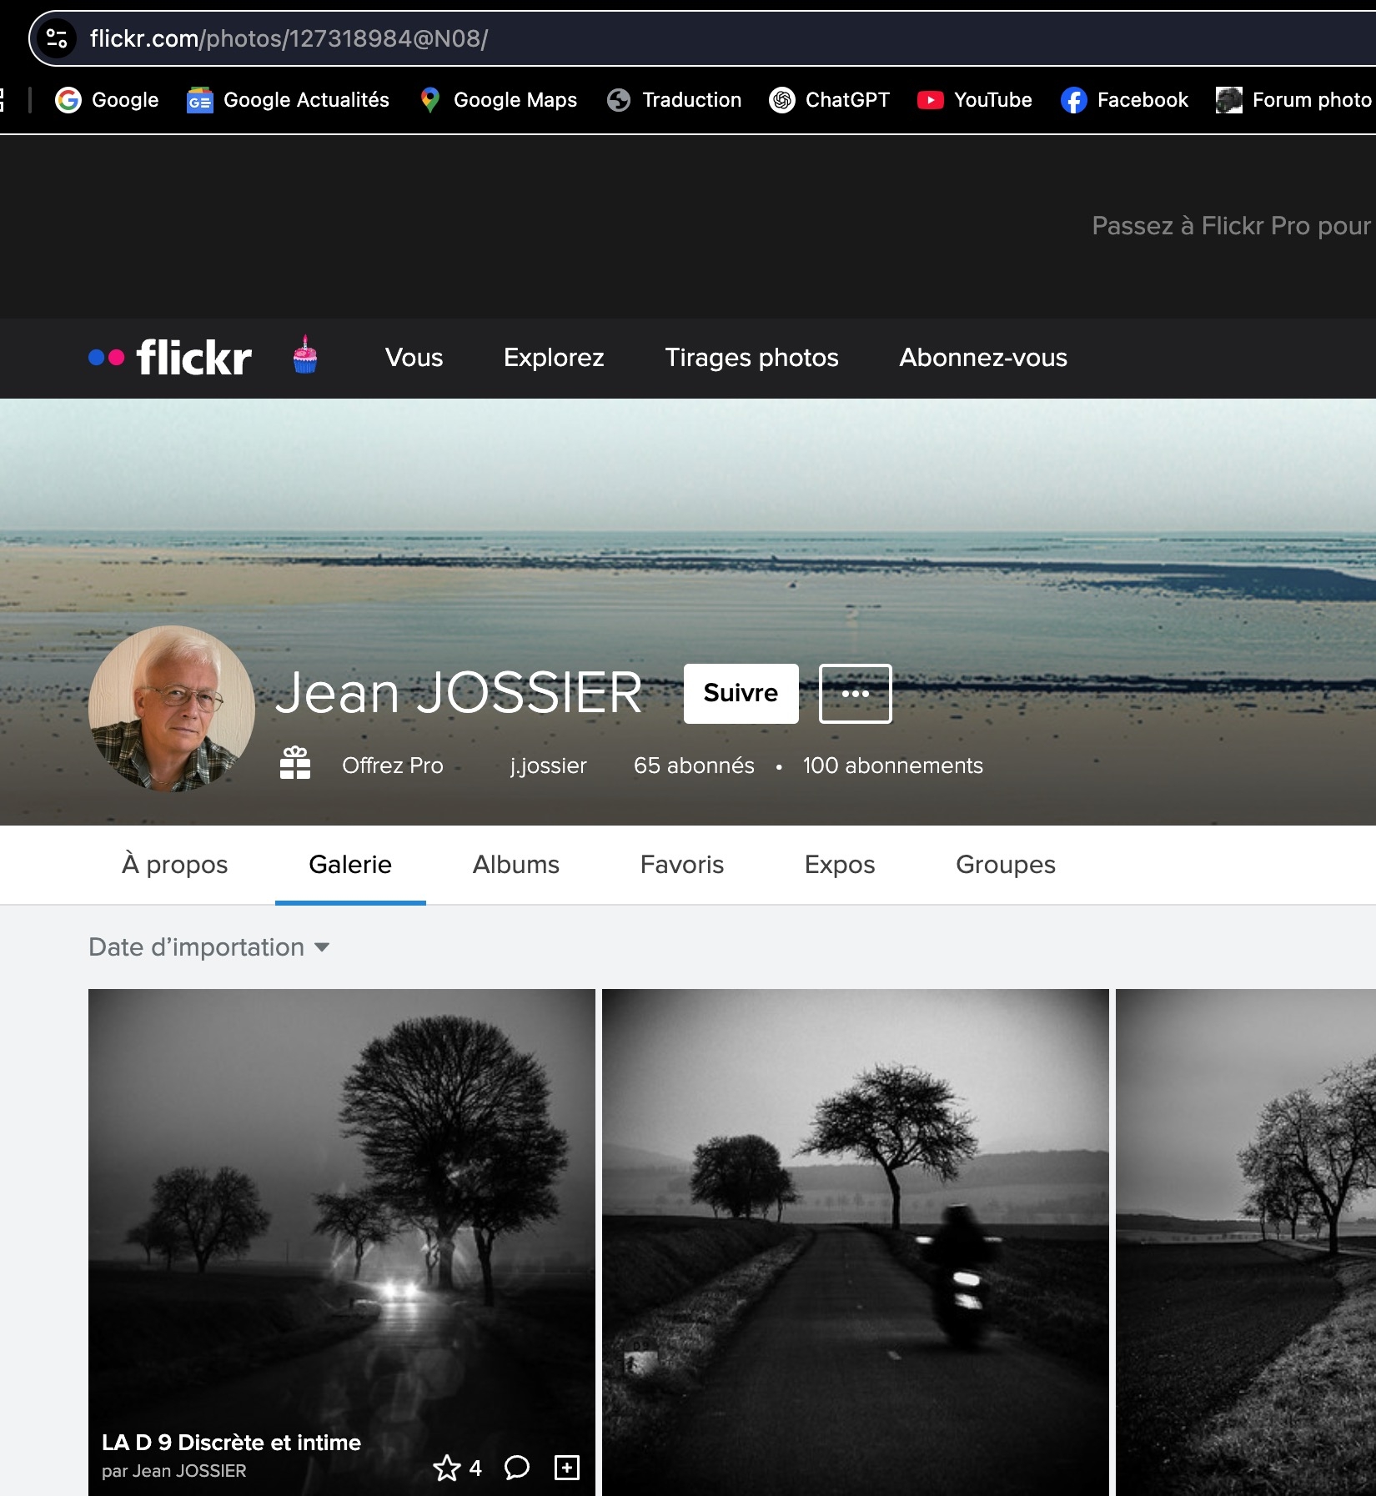Open the Vous navigation menu
The image size is (1376, 1496).
pyautogui.click(x=414, y=358)
